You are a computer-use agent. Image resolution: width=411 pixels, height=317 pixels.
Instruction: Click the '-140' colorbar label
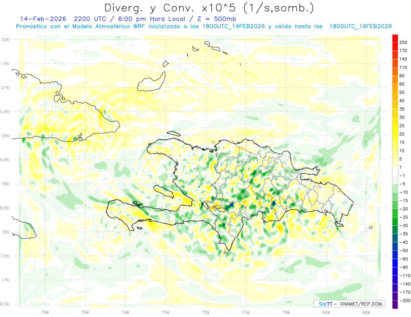405,284
